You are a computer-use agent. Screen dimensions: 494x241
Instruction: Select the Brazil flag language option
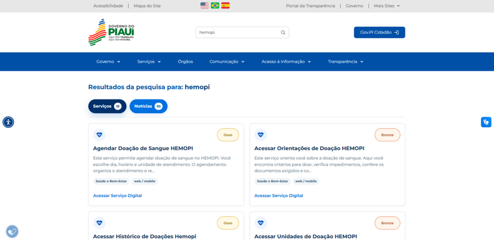click(215, 5)
